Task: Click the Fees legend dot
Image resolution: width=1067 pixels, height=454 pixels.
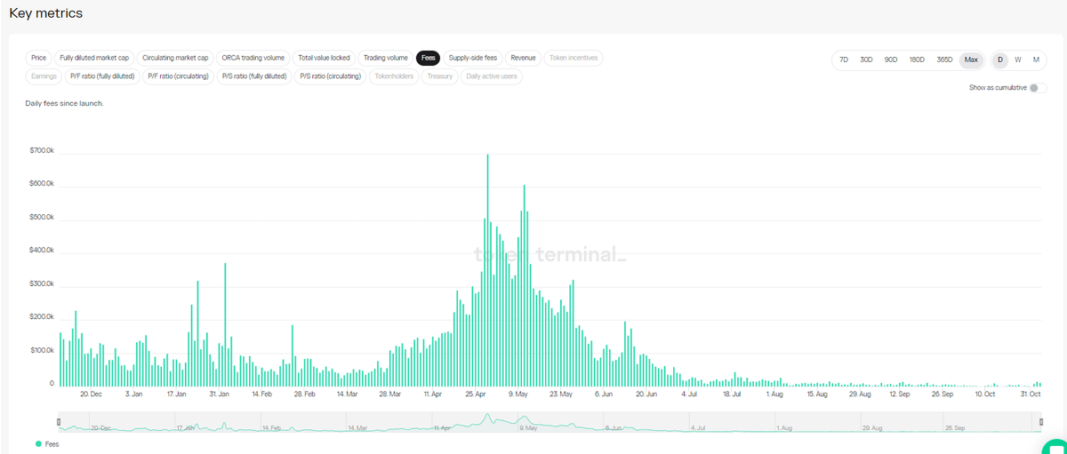Action: click(x=38, y=443)
